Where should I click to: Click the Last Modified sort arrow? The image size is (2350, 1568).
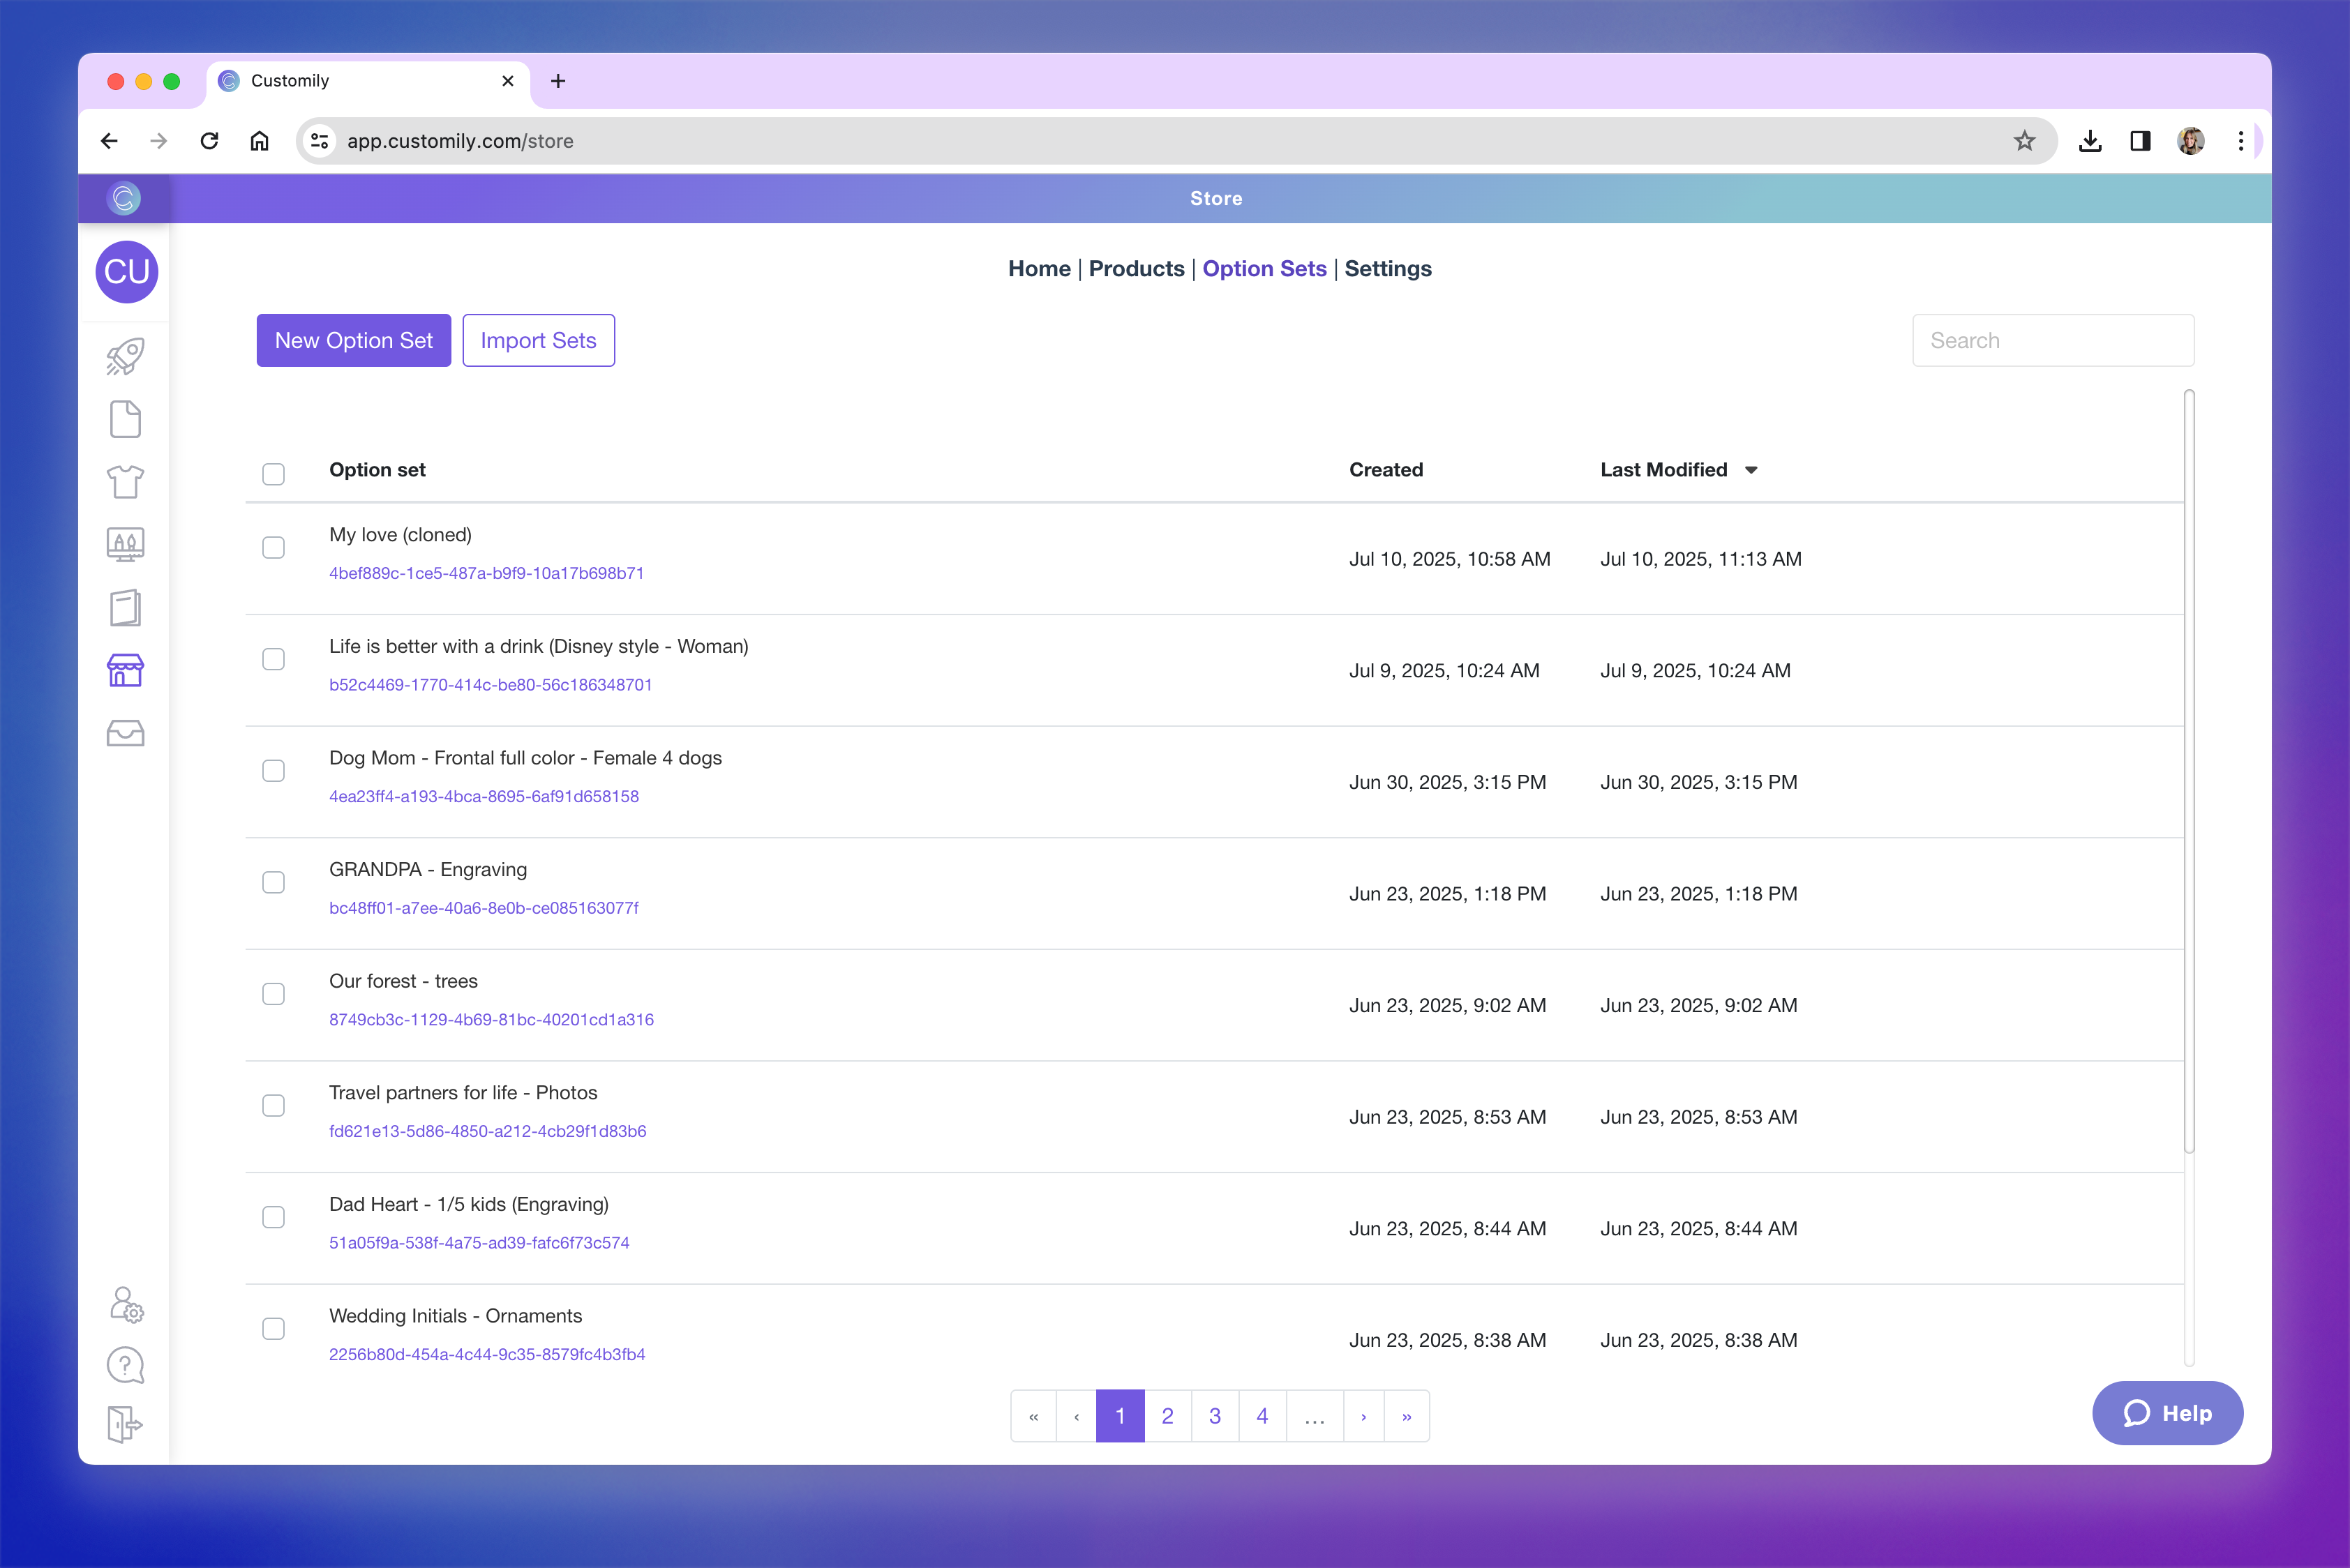[1751, 470]
